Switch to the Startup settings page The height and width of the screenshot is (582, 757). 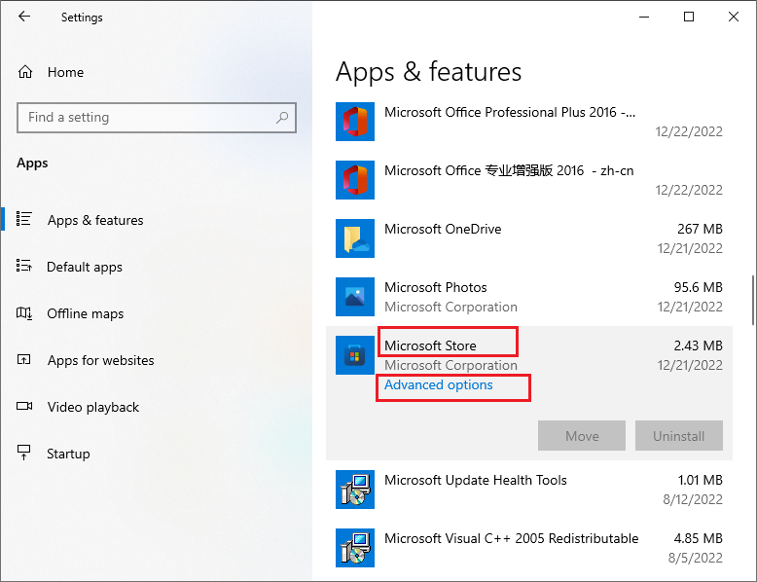pyautogui.click(x=68, y=454)
